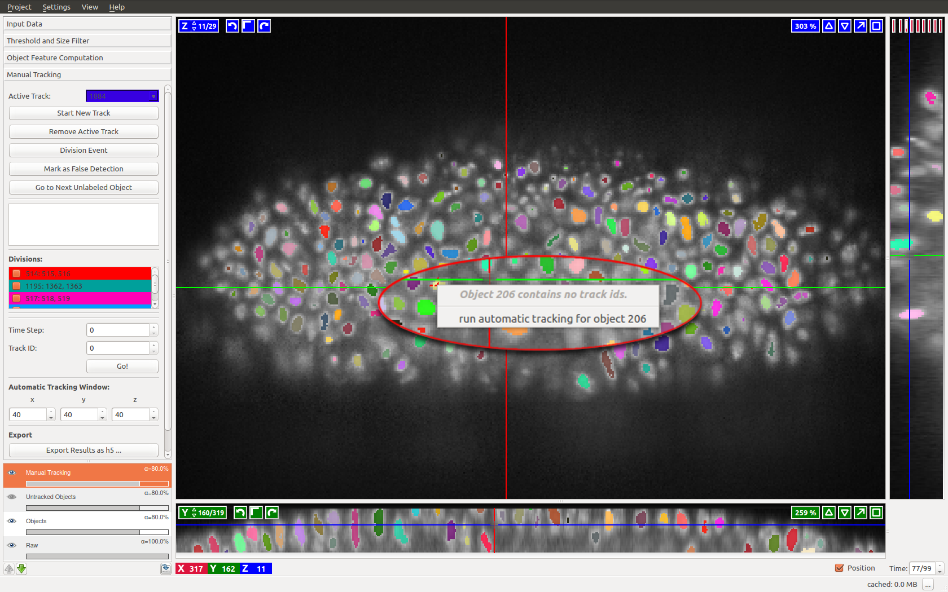Screen dimensions: 948x592
Task: Maximize the Z view with the square icon
Action: tap(876, 26)
